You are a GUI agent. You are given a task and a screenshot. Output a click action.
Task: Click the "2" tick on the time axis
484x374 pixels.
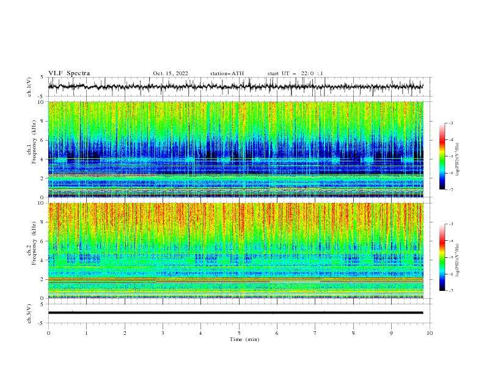tap(125, 333)
